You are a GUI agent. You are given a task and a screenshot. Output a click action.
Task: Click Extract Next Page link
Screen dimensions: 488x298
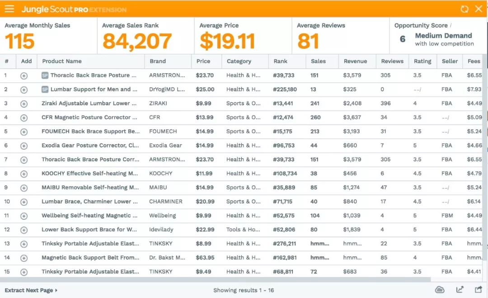pos(31,290)
